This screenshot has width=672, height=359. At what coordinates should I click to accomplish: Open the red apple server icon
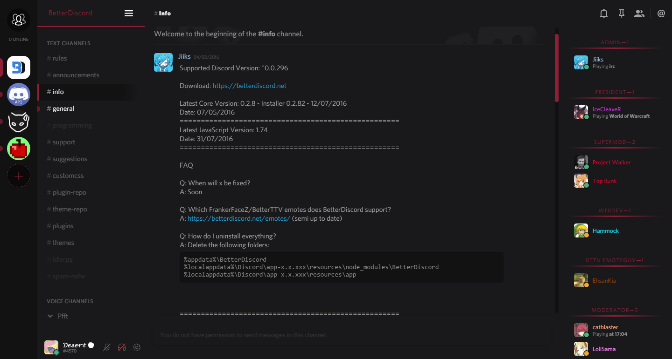[x=19, y=149]
